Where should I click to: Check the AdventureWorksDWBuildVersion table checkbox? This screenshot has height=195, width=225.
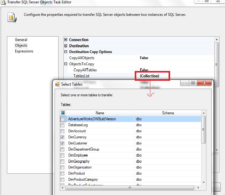pos(62,119)
